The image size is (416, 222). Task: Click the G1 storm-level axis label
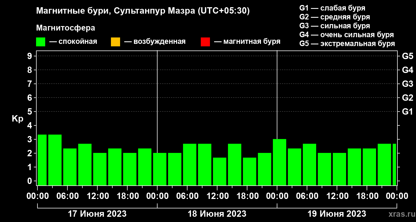(407, 112)
